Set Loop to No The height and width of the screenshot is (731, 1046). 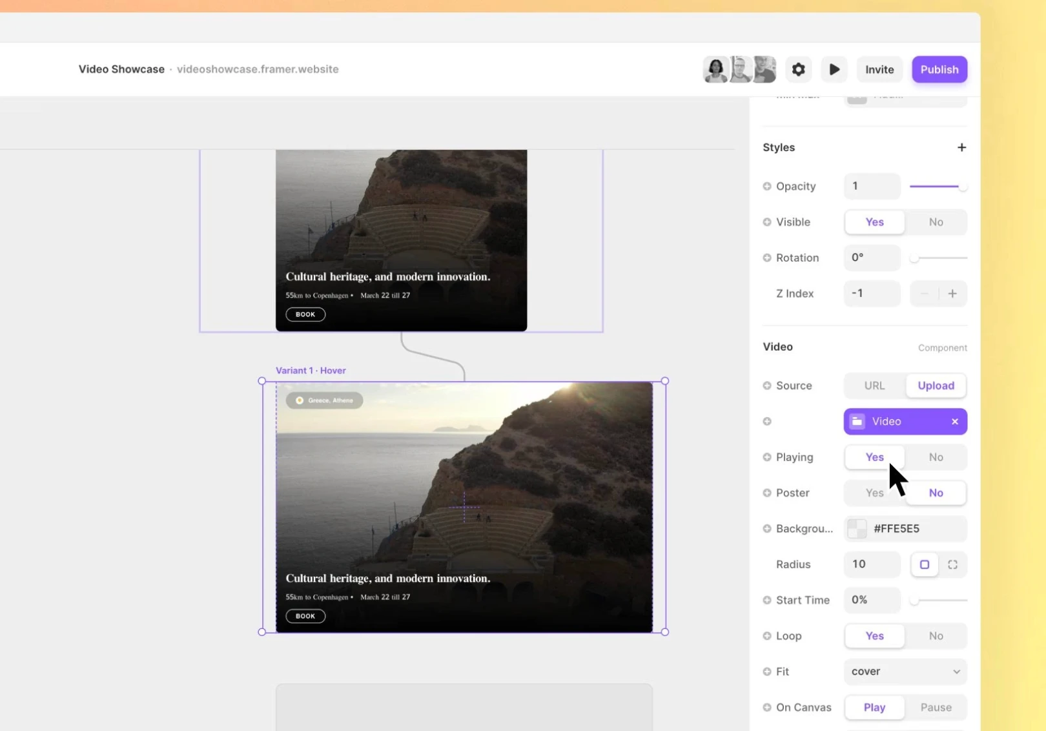[936, 636]
